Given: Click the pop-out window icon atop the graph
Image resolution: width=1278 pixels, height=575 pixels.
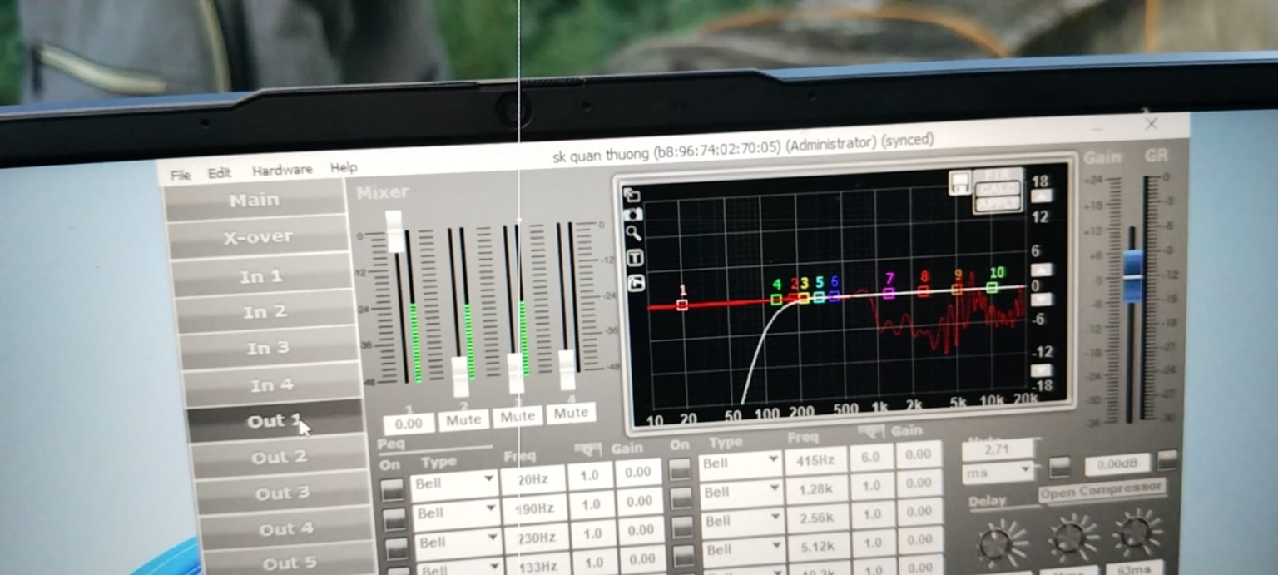Looking at the screenshot, I should pyautogui.click(x=632, y=196).
